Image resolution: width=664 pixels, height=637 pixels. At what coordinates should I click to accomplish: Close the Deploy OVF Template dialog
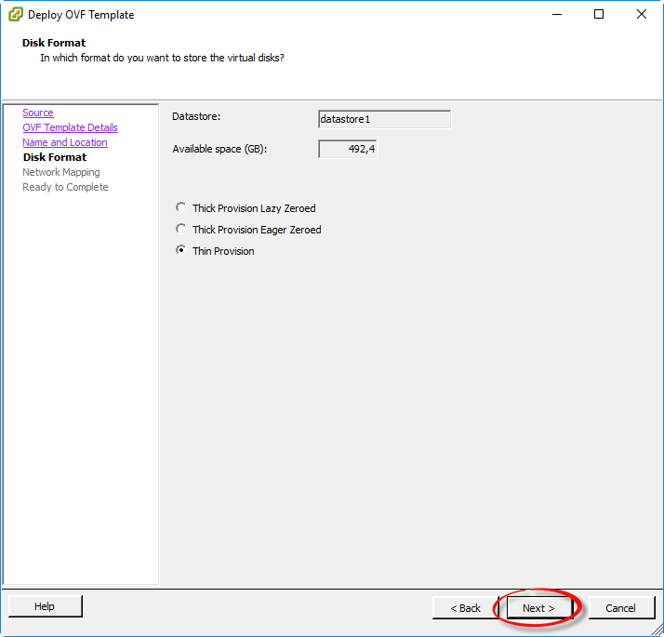click(x=642, y=15)
